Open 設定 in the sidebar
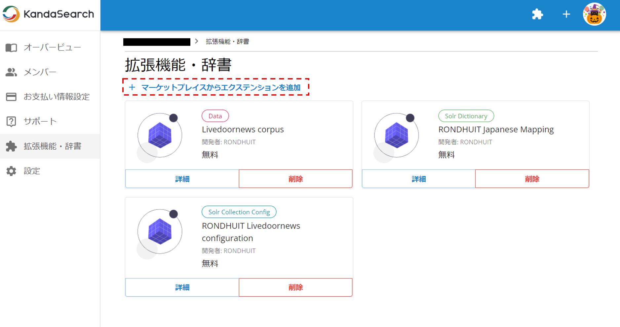The image size is (620, 327). pyautogui.click(x=50, y=171)
